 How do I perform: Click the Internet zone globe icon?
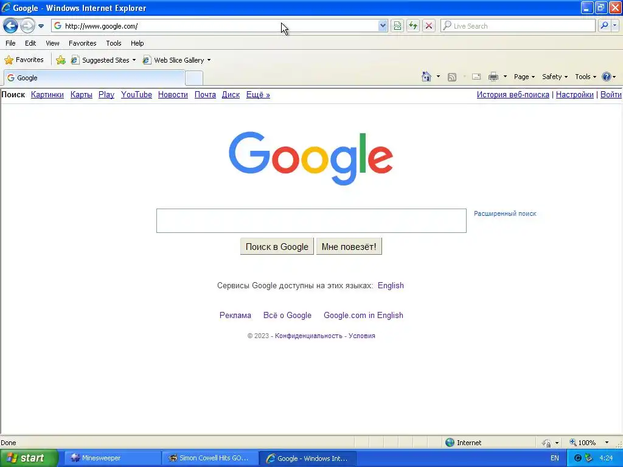coord(450,443)
